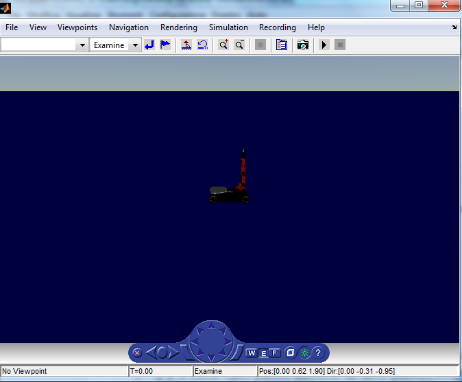Image resolution: width=462 pixels, height=382 pixels.
Task: Click the Zoom in magnifier icon
Action: (223, 45)
